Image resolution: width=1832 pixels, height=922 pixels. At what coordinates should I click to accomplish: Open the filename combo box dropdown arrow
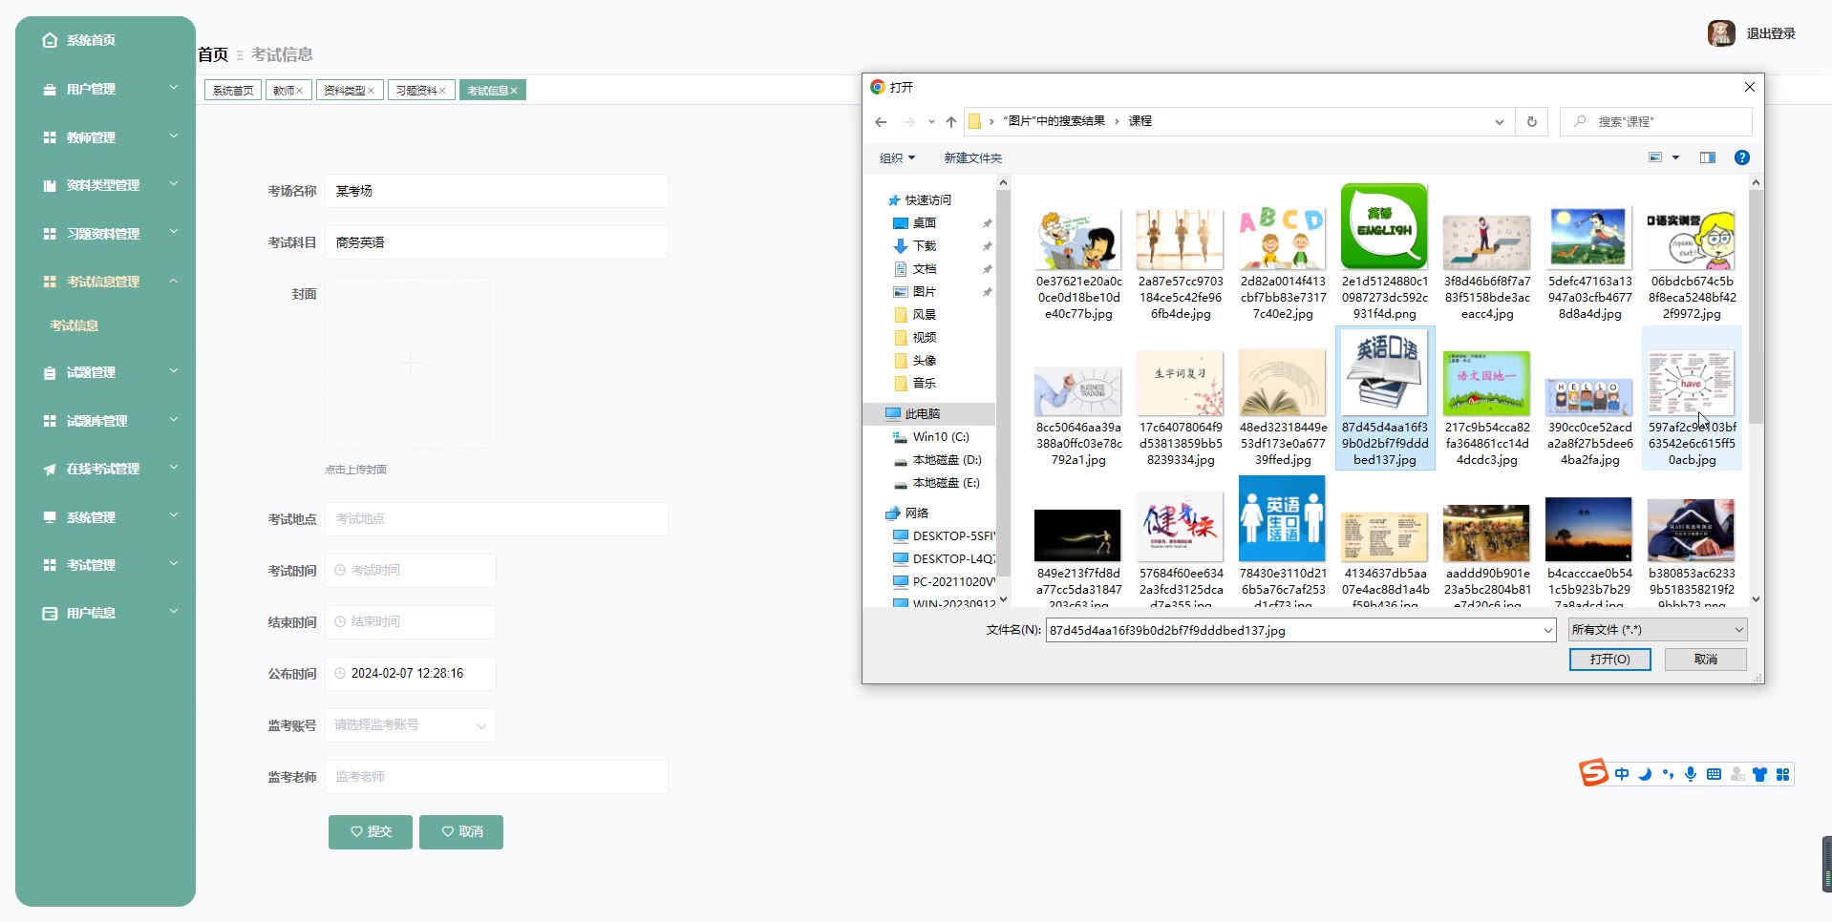[1547, 630]
